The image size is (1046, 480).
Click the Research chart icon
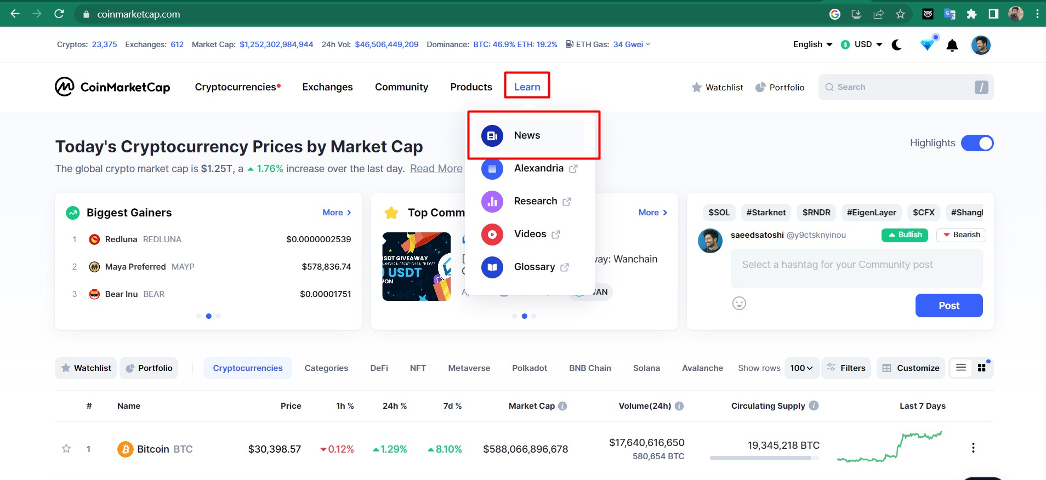(x=492, y=201)
